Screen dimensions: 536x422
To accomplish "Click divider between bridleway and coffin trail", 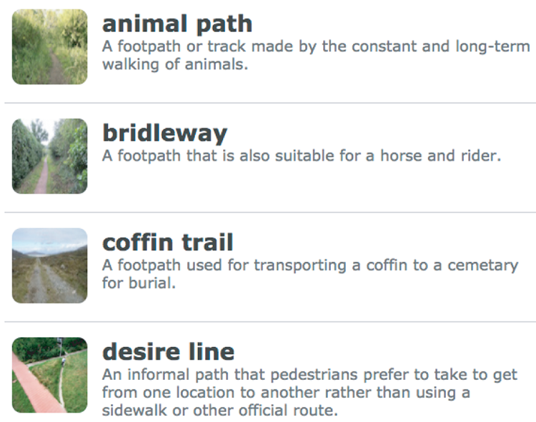I will coord(270,212).
